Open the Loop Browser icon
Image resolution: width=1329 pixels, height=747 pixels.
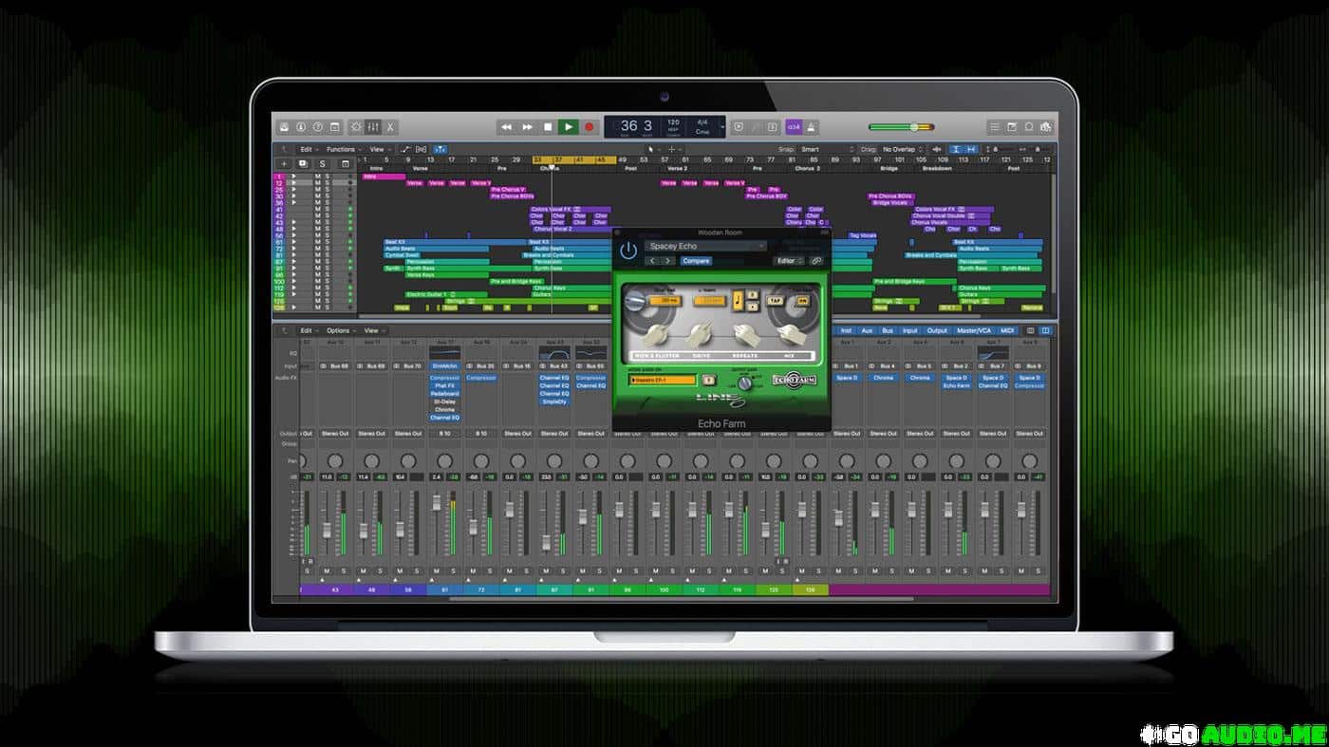click(x=1029, y=127)
